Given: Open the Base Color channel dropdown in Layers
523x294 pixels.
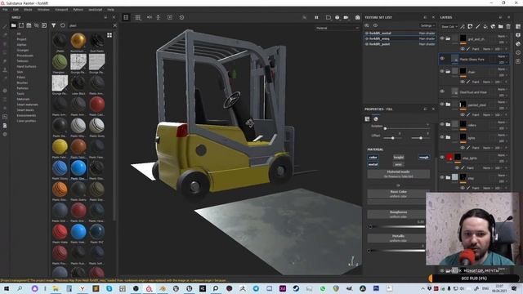Looking at the screenshot, I should (x=449, y=26).
